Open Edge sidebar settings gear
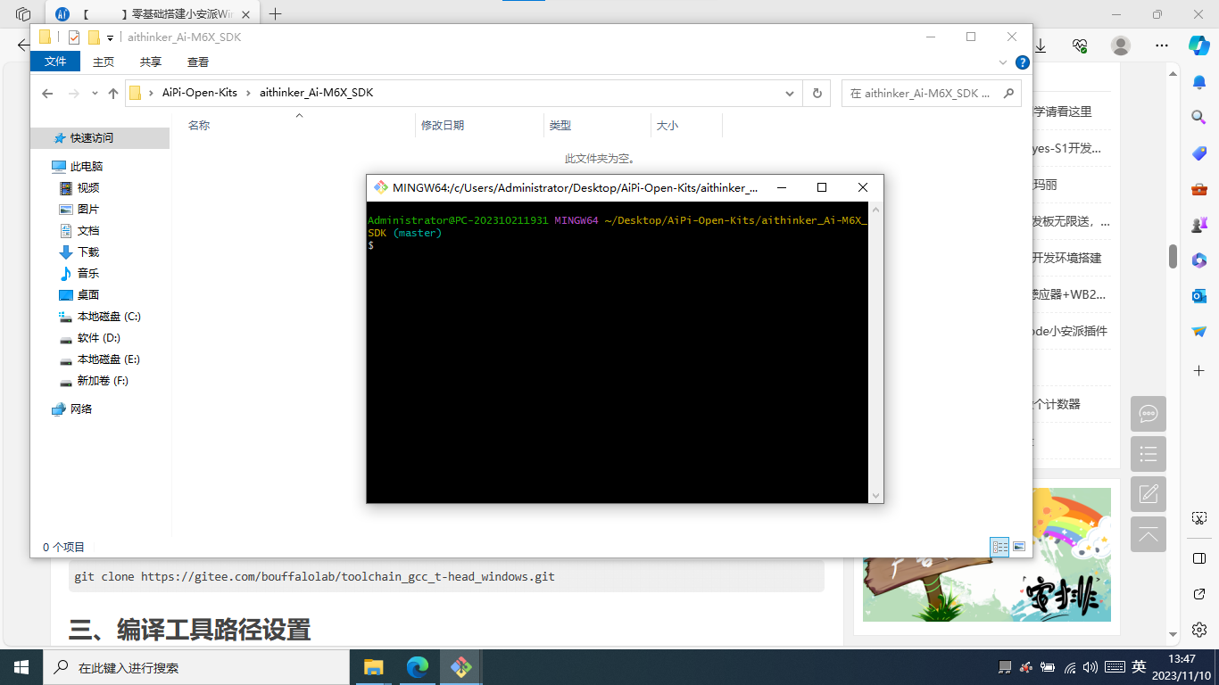The width and height of the screenshot is (1219, 685). [x=1199, y=629]
